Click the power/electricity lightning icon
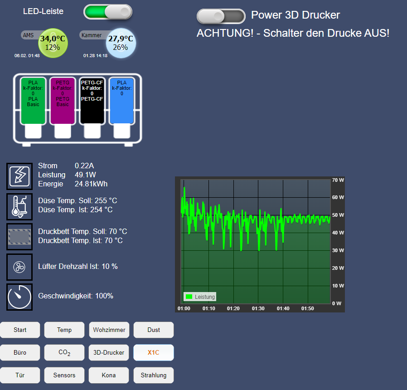Screen dimensions: 407x390 coord(19,176)
